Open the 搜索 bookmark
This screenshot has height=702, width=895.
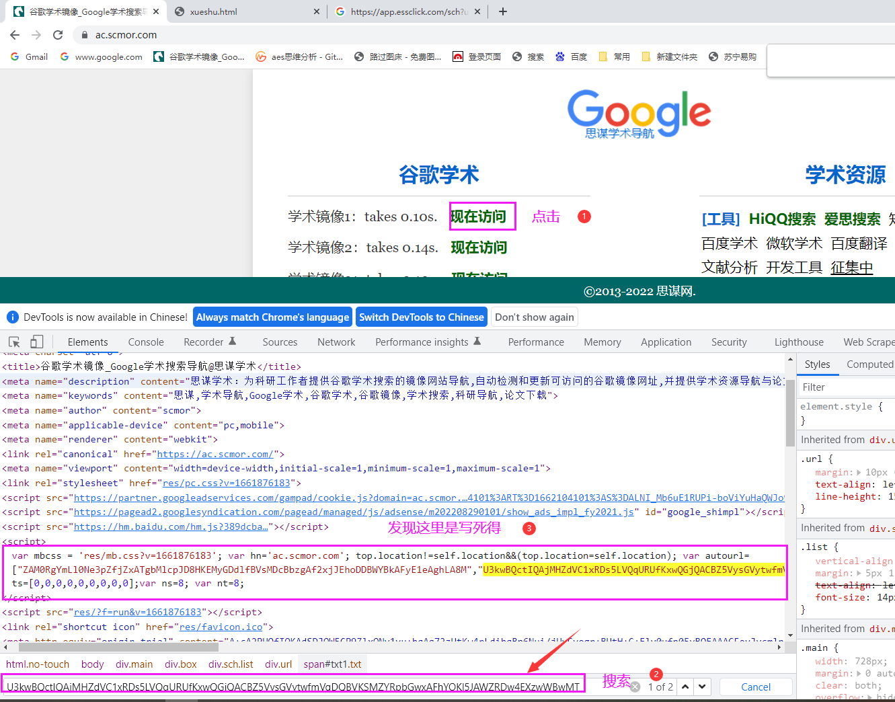click(528, 57)
